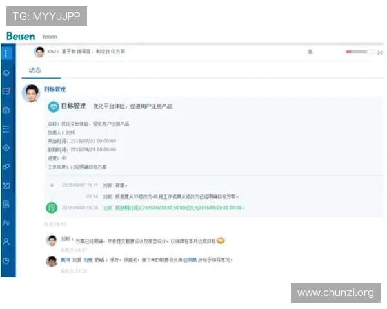The width and height of the screenshot is (387, 309).
Task: Click the 昨天 19:11 timestamp
Action: [55, 224]
